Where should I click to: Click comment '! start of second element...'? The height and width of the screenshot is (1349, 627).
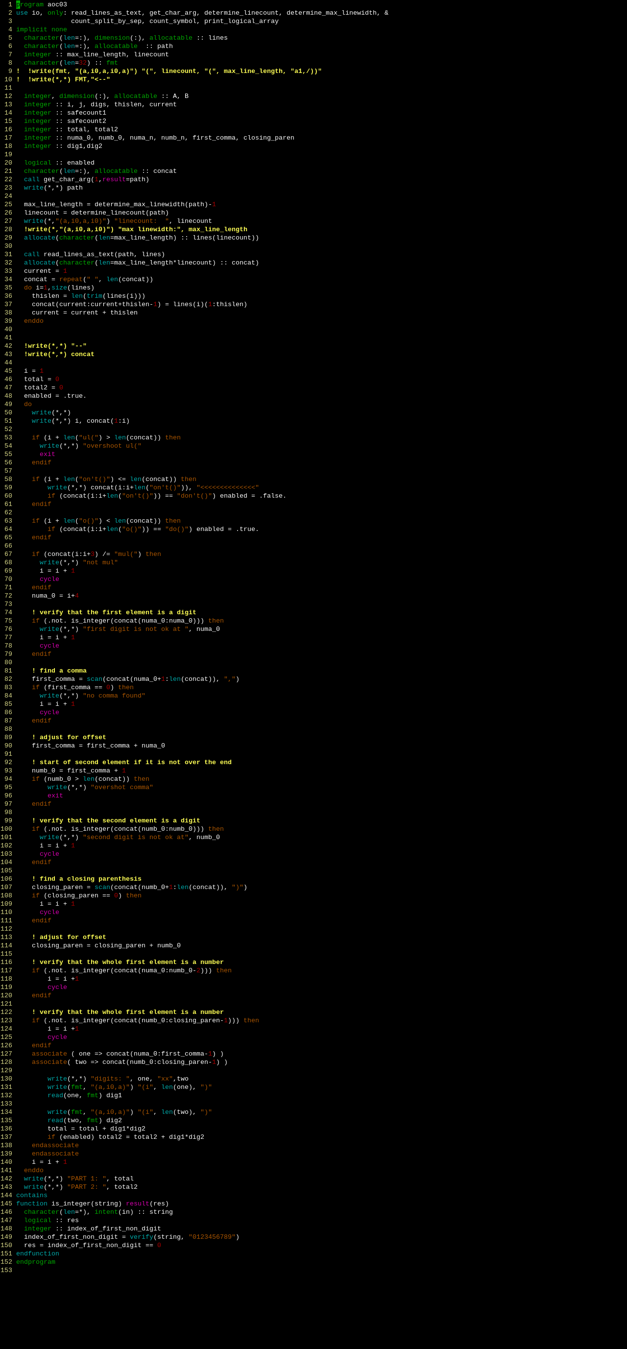[131, 763]
